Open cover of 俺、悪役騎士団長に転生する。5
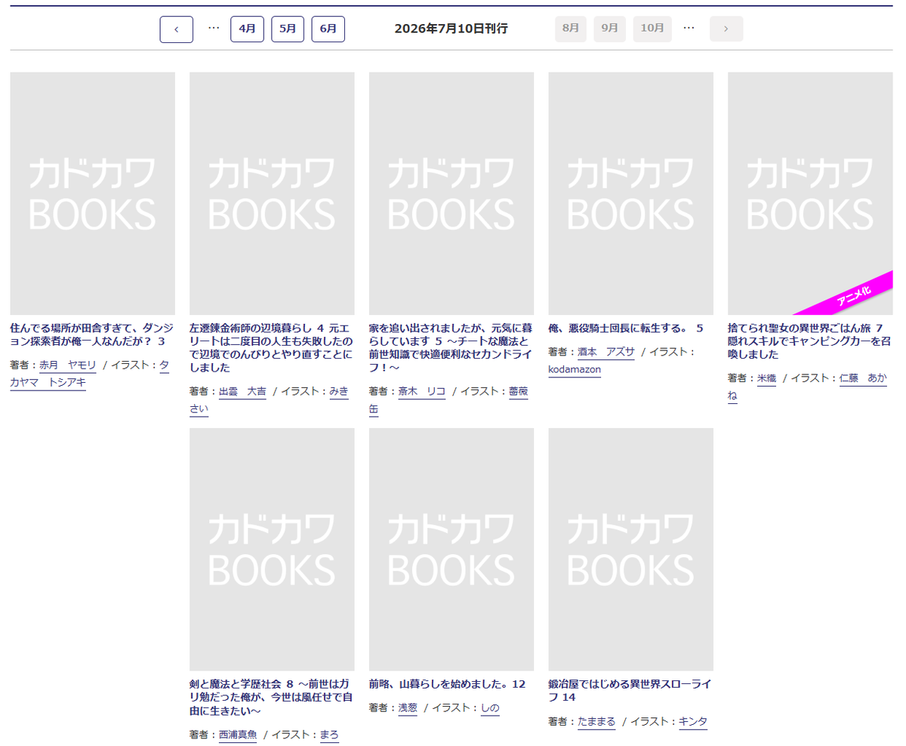The height and width of the screenshot is (746, 906). click(630, 193)
